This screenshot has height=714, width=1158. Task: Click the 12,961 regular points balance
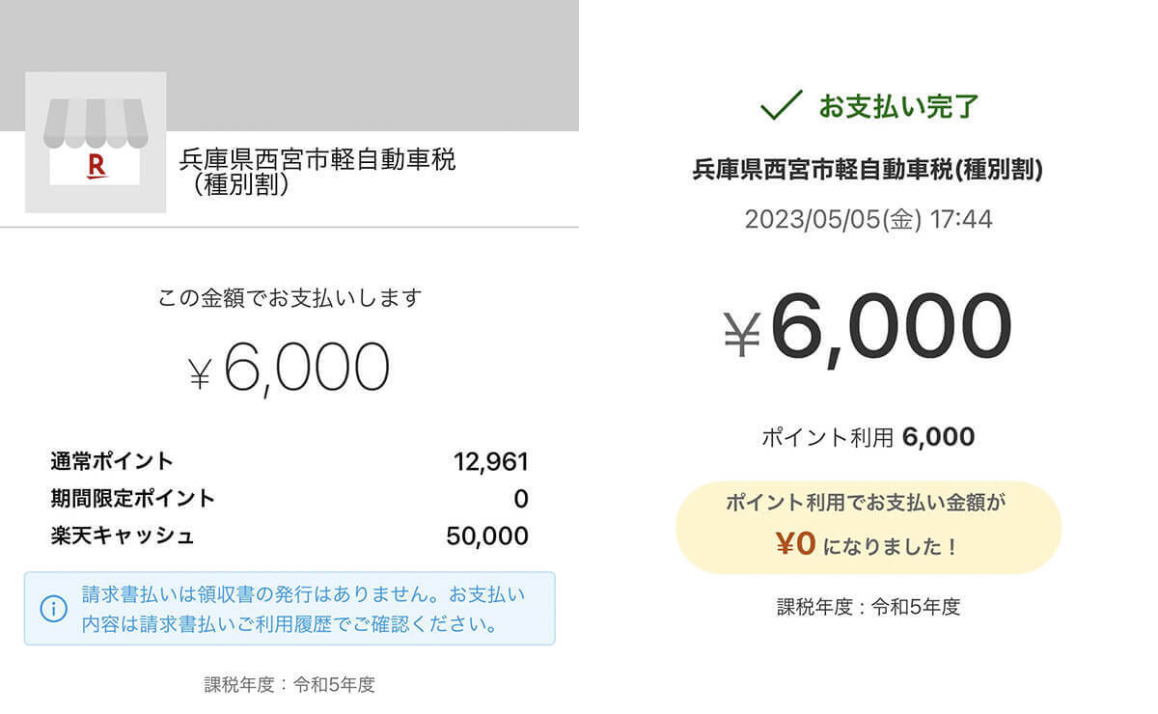click(x=490, y=462)
